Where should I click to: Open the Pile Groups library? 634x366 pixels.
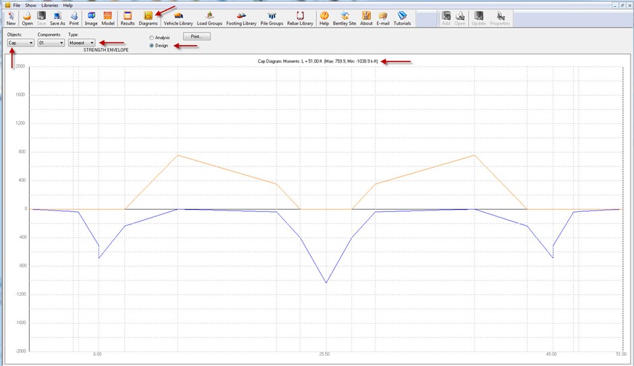(x=272, y=18)
